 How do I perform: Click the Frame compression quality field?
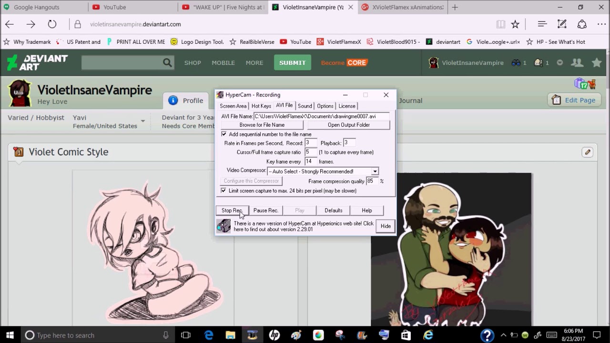pyautogui.click(x=372, y=181)
